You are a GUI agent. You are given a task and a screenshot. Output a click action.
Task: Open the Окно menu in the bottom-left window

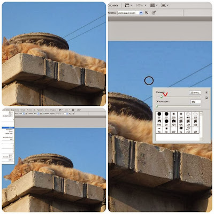click(47, 110)
